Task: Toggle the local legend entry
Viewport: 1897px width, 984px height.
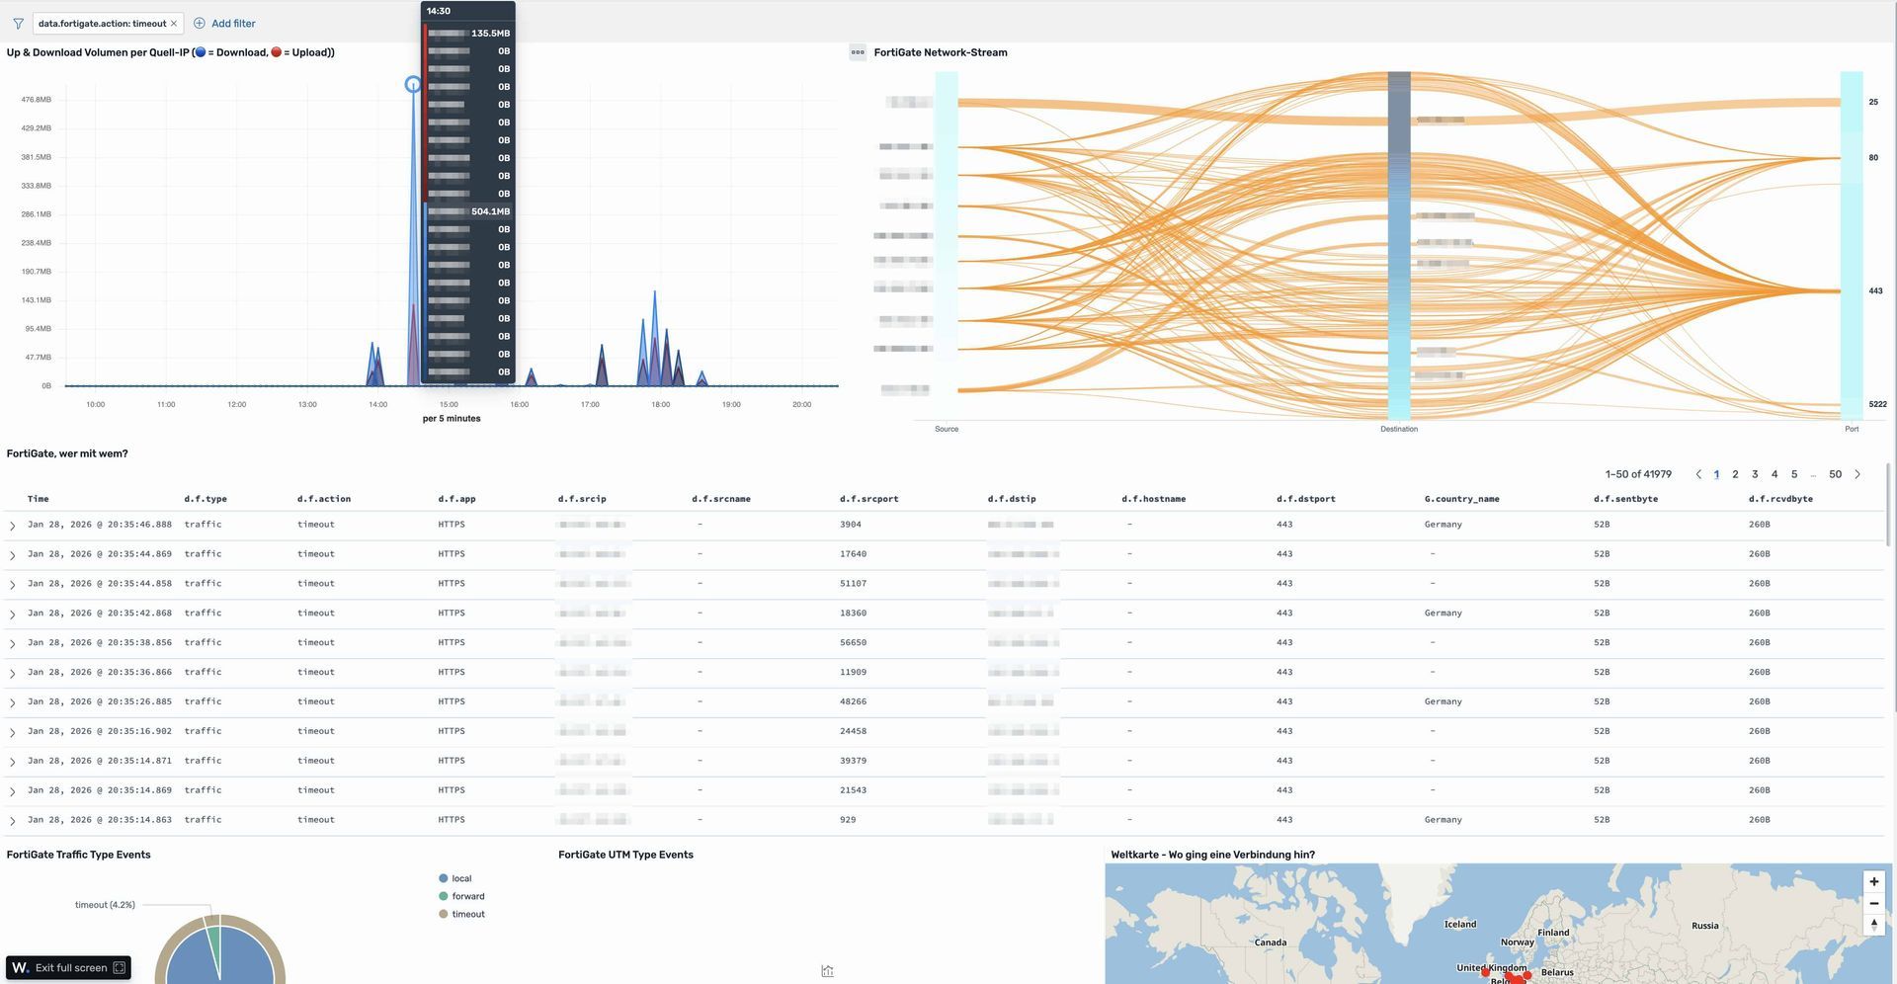Action: point(455,878)
